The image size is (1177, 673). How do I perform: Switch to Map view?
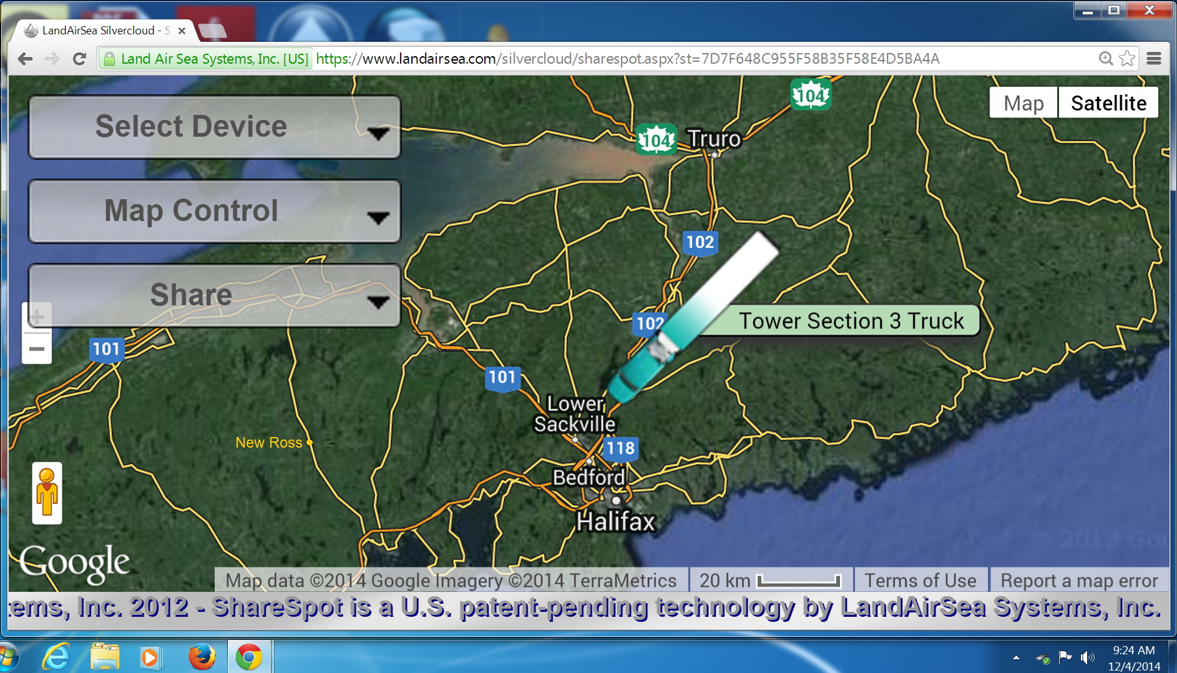coord(1023,103)
